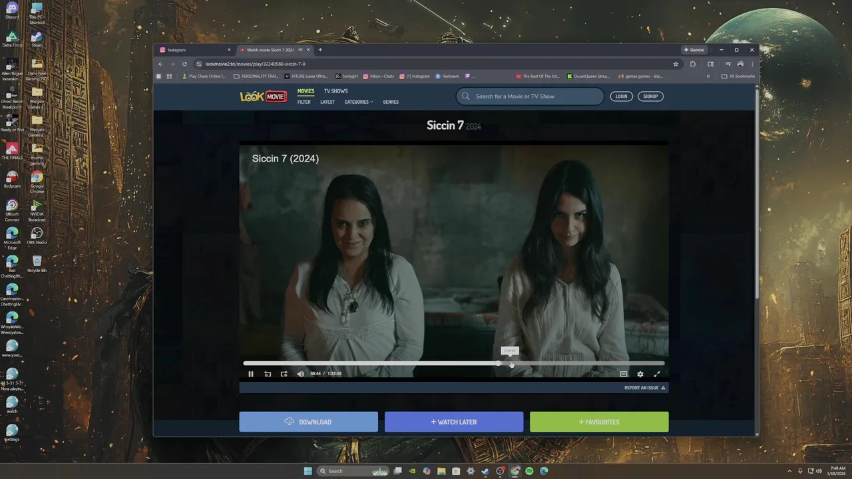Image resolution: width=852 pixels, height=479 pixels.
Task: Seek on the video progress bar
Action: (x=454, y=363)
